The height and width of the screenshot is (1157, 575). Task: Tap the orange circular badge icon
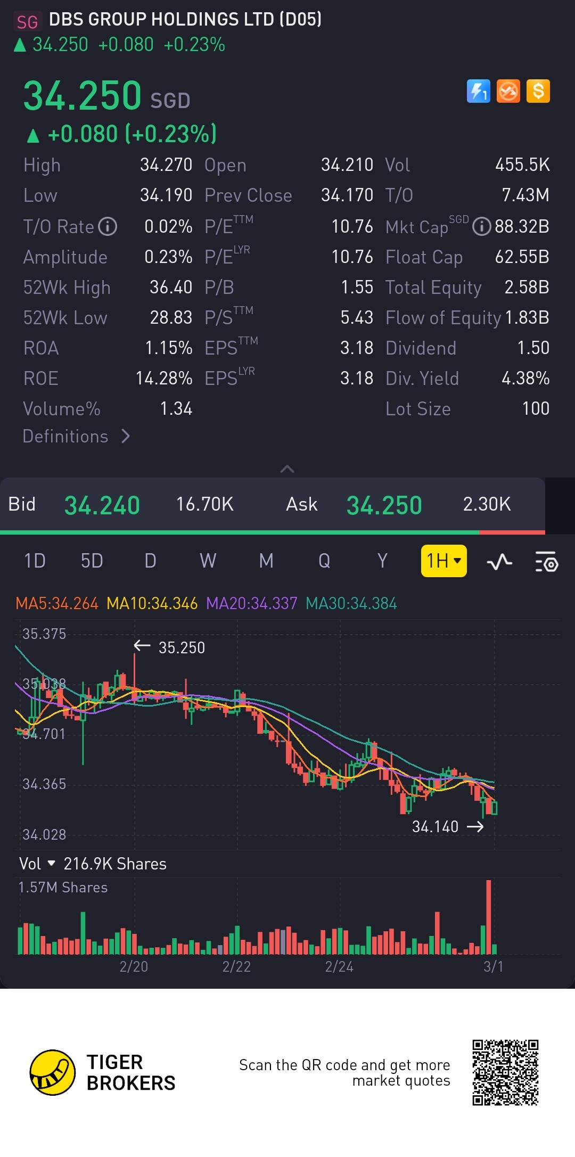coord(508,91)
